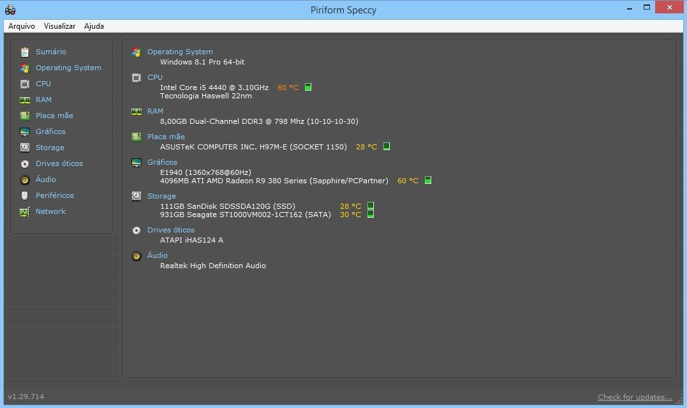Click the CPU chip icon in summary panel
This screenshot has height=408, width=687.
point(137,78)
